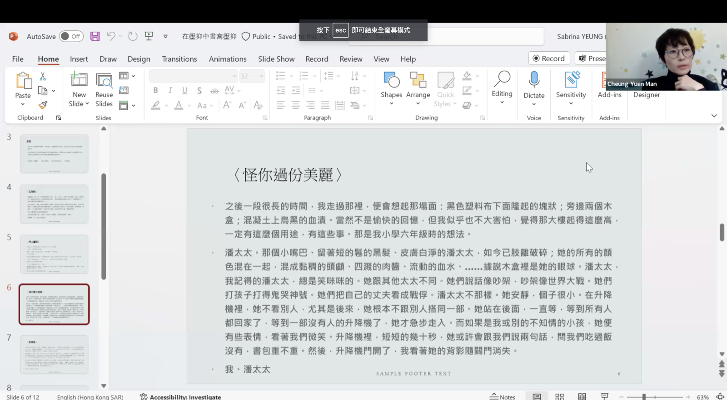
Task: Click the Reuse Slides icon
Action: (x=104, y=81)
